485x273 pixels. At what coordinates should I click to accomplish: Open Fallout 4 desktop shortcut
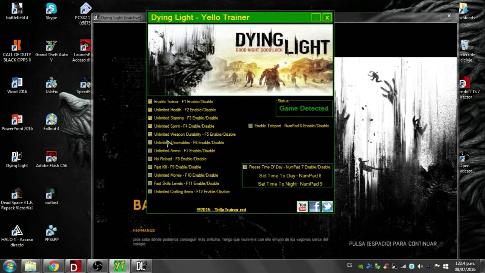(x=52, y=122)
